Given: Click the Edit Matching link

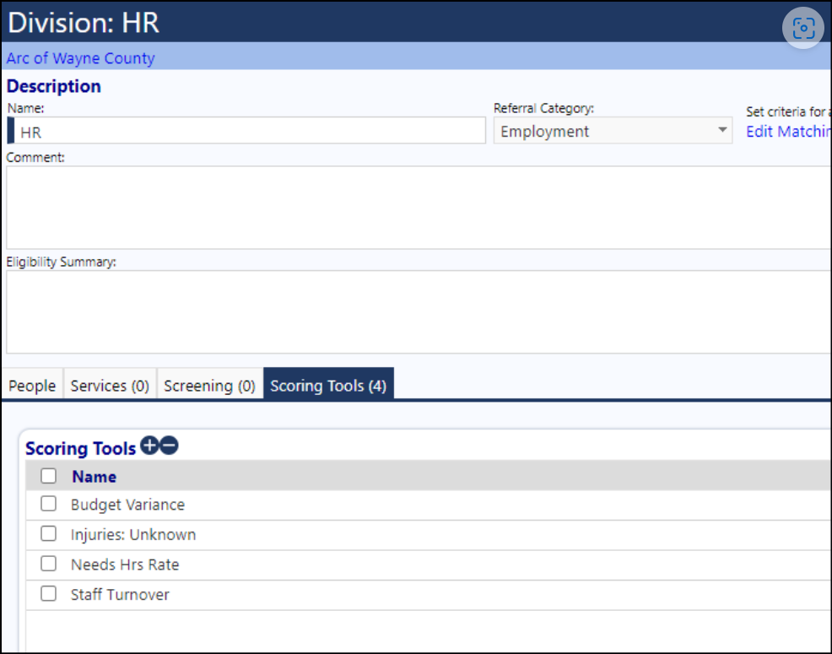Looking at the screenshot, I should point(788,131).
